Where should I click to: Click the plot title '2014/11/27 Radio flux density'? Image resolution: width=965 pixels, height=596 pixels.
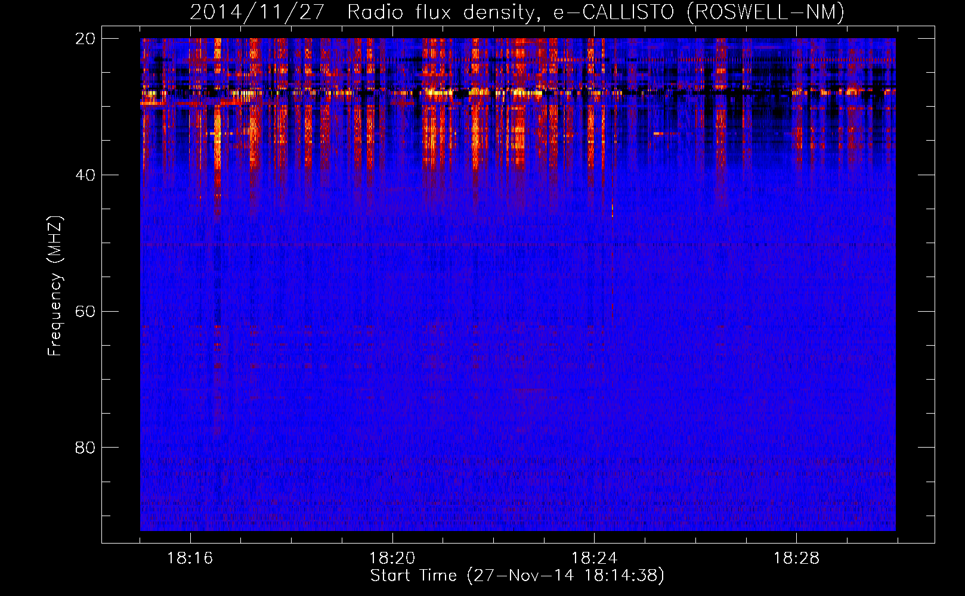(517, 12)
